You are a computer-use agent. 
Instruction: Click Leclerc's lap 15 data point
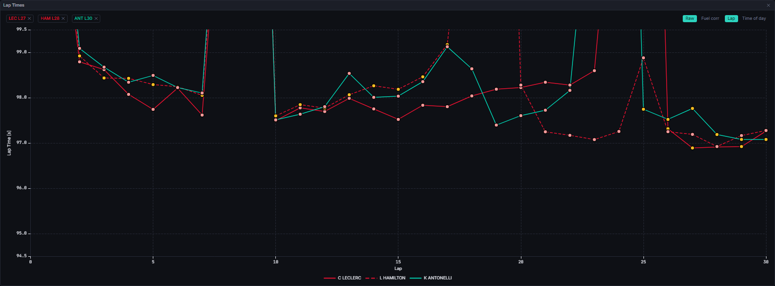pyautogui.click(x=398, y=119)
